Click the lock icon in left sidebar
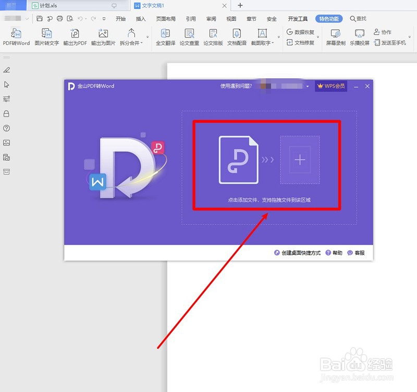The height and width of the screenshot is (392, 417). point(7,114)
